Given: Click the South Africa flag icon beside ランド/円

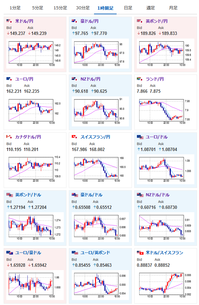Looking at the screenshot, I should pos(140,79).
